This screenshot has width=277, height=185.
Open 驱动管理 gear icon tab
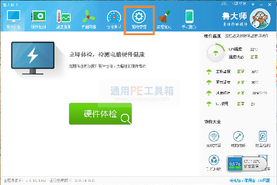point(139,19)
